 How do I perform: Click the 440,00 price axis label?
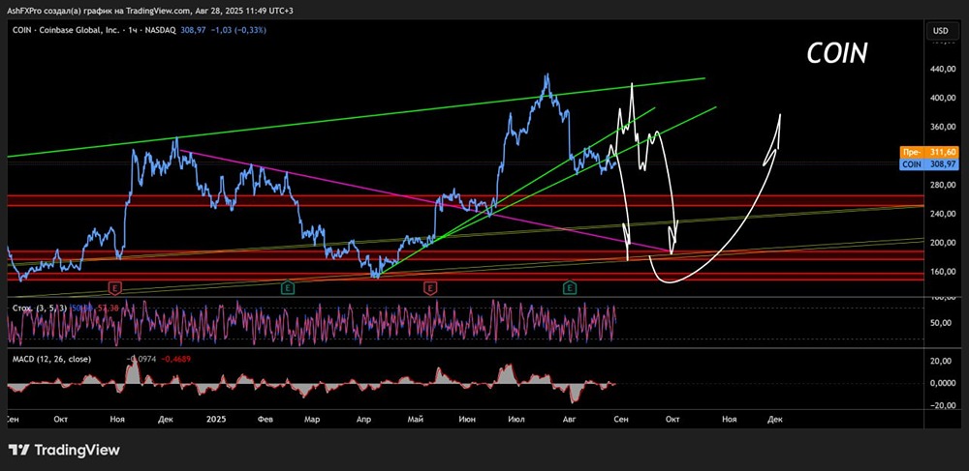pos(943,69)
